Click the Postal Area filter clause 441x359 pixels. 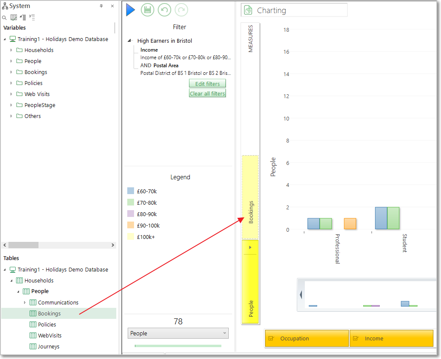[x=185, y=69]
